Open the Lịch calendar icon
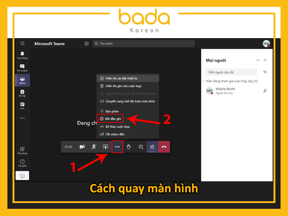288x216 pixels. tap(22, 105)
